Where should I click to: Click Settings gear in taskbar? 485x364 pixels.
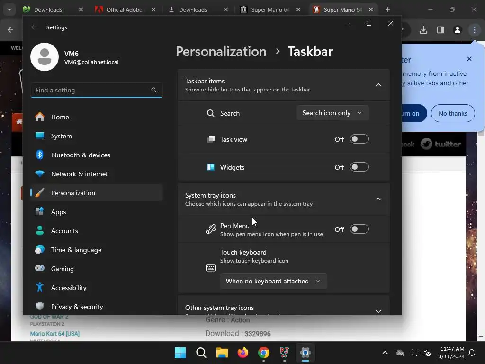coord(305,353)
